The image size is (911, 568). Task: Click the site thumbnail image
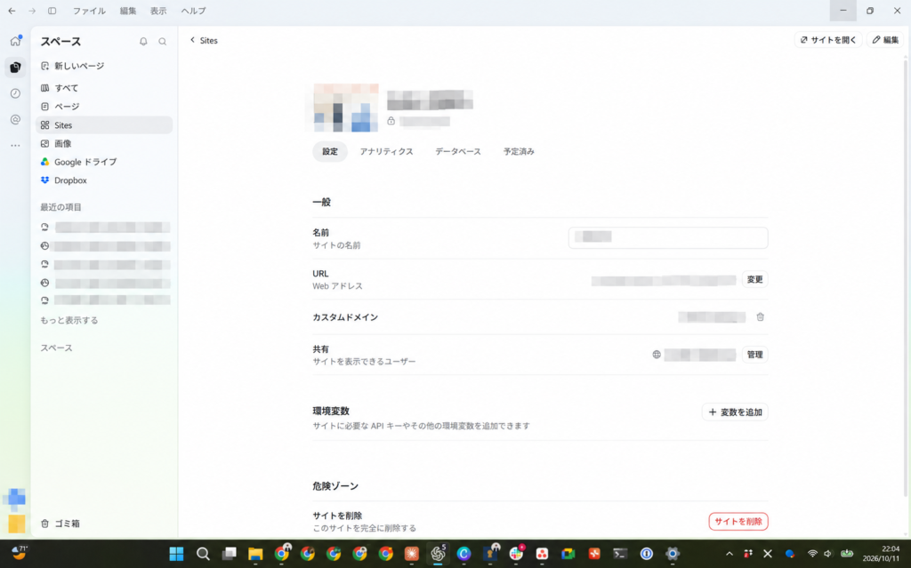[346, 108]
